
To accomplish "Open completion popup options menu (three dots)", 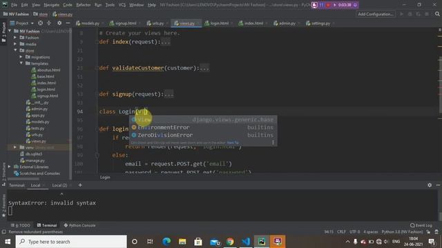I will [x=273, y=143].
